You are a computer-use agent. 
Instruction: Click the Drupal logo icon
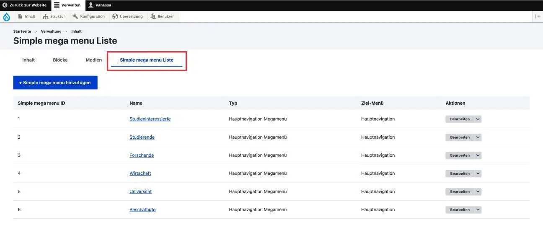click(6, 17)
